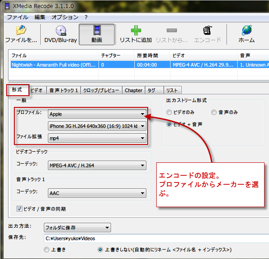The height and width of the screenshot is (259, 269).
Task: Select 音声のみ output stream option
Action: pos(214,112)
